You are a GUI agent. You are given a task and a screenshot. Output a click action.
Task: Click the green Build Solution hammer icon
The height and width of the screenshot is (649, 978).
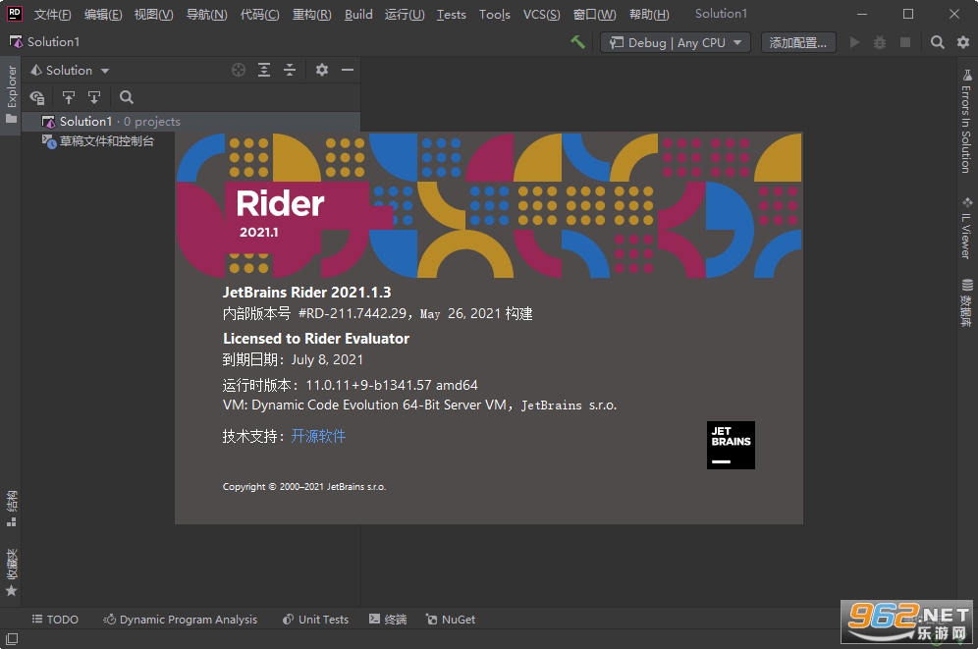pyautogui.click(x=577, y=42)
